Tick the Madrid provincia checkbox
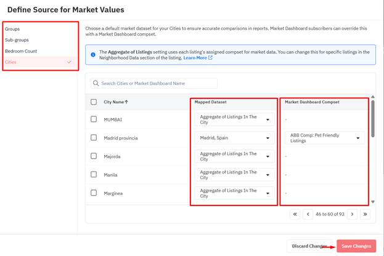 tap(94, 138)
